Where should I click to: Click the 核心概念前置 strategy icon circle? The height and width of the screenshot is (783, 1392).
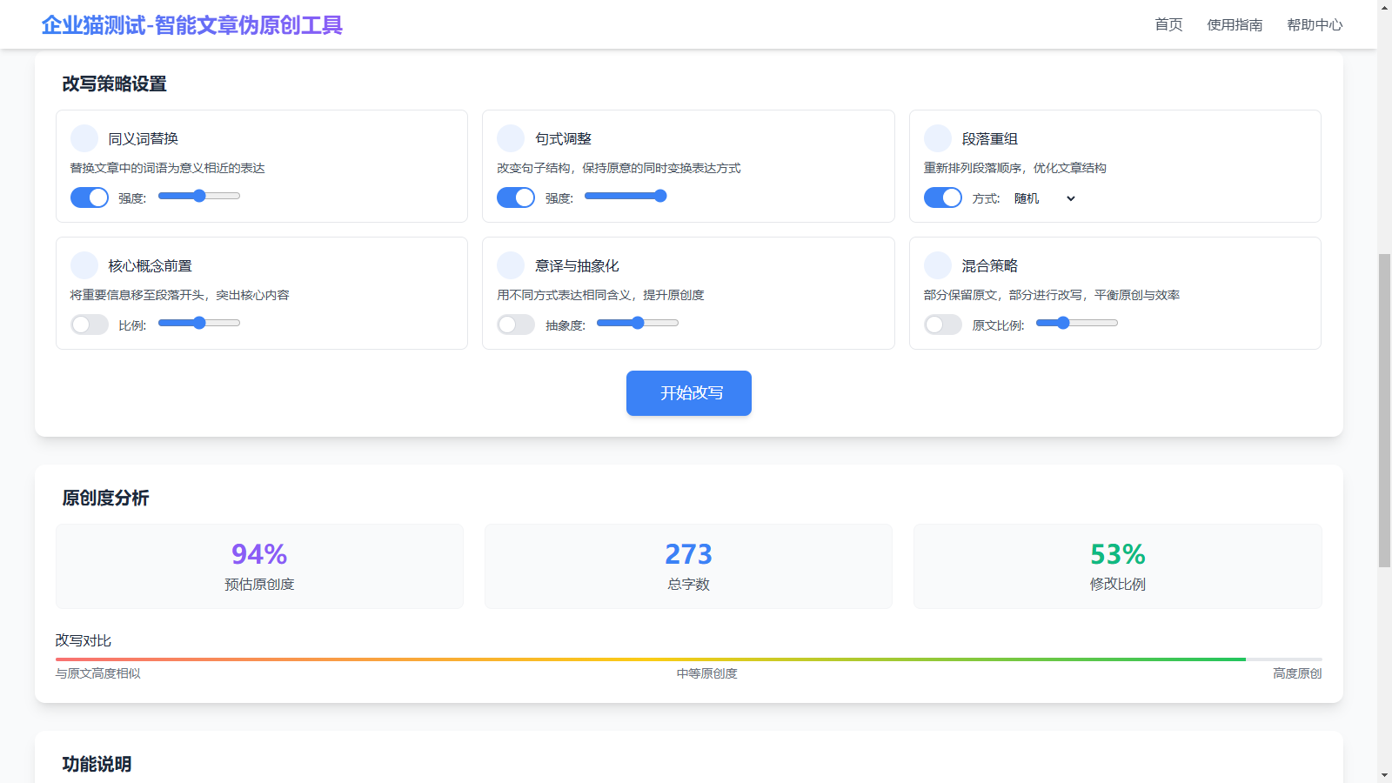84,265
